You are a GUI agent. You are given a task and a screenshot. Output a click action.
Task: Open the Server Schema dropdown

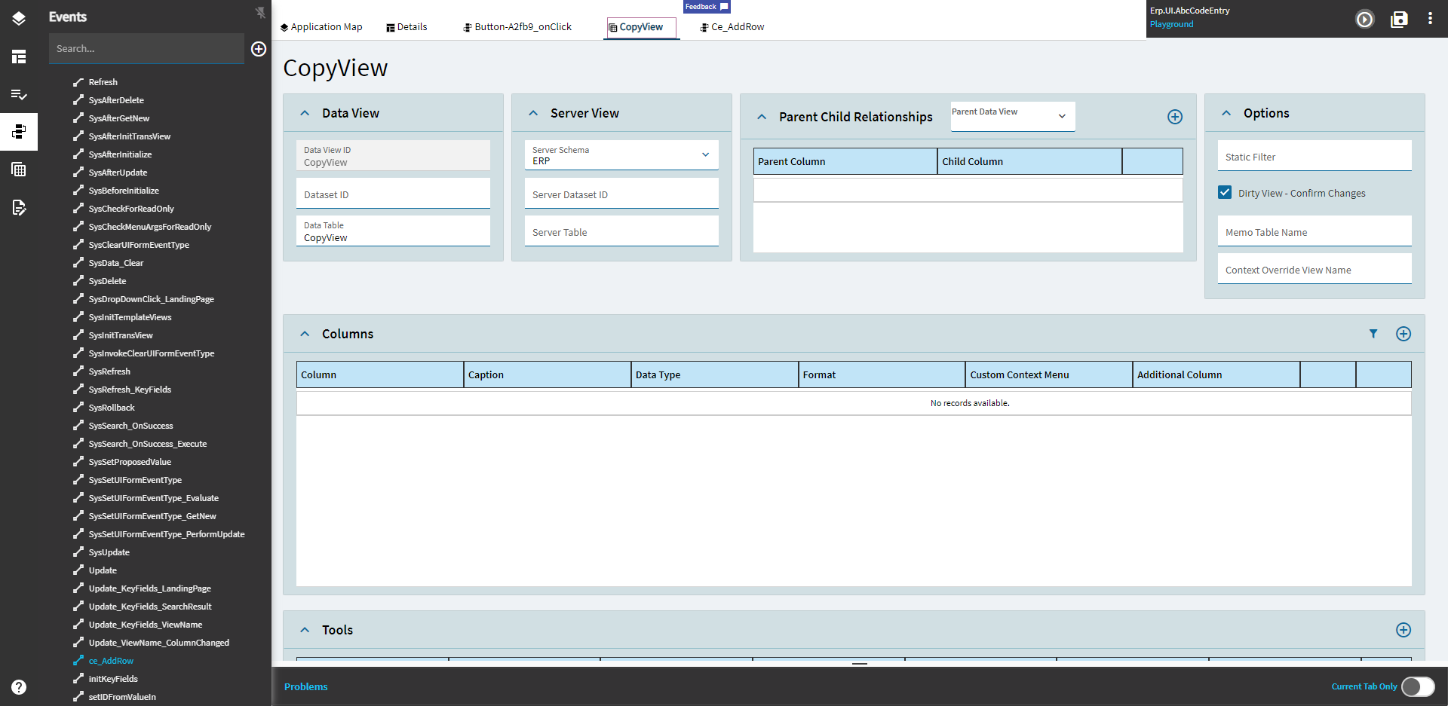(x=621, y=155)
